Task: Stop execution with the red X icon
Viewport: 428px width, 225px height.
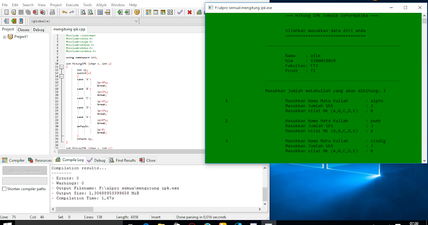Action: 189,12
